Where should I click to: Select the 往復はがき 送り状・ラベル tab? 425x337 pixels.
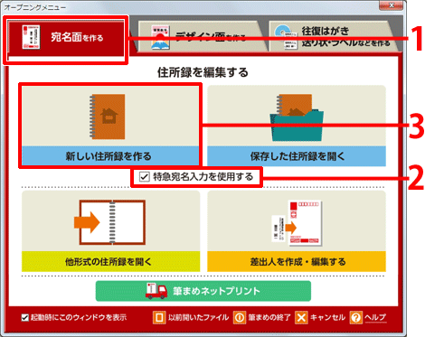pos(334,37)
